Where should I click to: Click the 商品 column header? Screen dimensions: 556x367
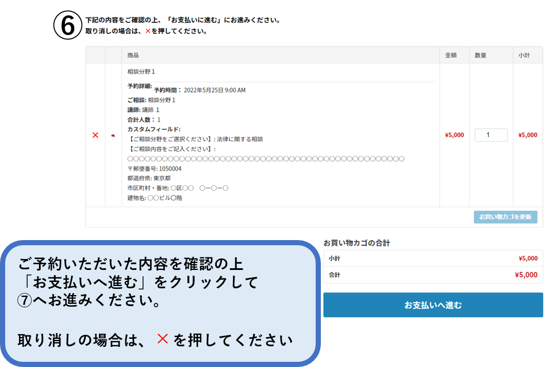tap(133, 55)
